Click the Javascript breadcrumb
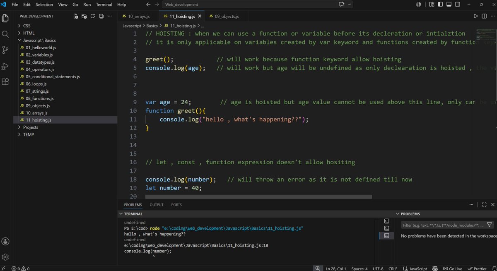The height and width of the screenshot is (271, 497). pyautogui.click(x=132, y=26)
